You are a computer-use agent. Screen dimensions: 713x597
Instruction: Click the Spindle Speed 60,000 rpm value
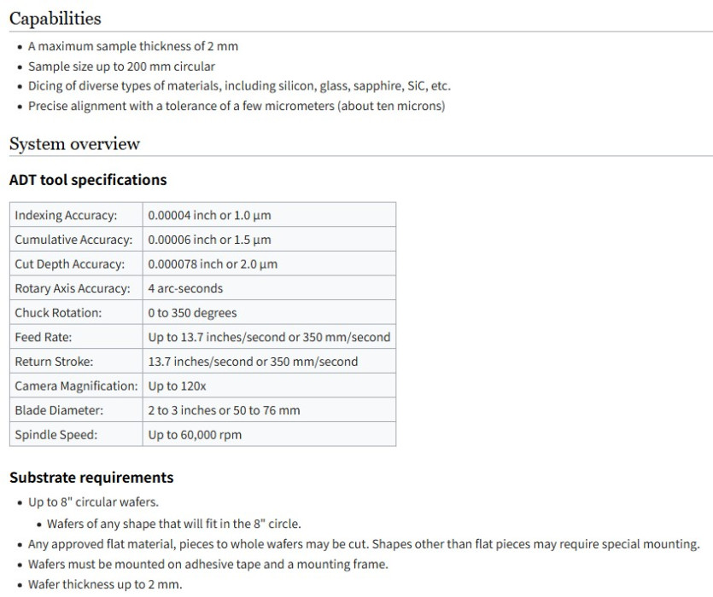[195, 435]
